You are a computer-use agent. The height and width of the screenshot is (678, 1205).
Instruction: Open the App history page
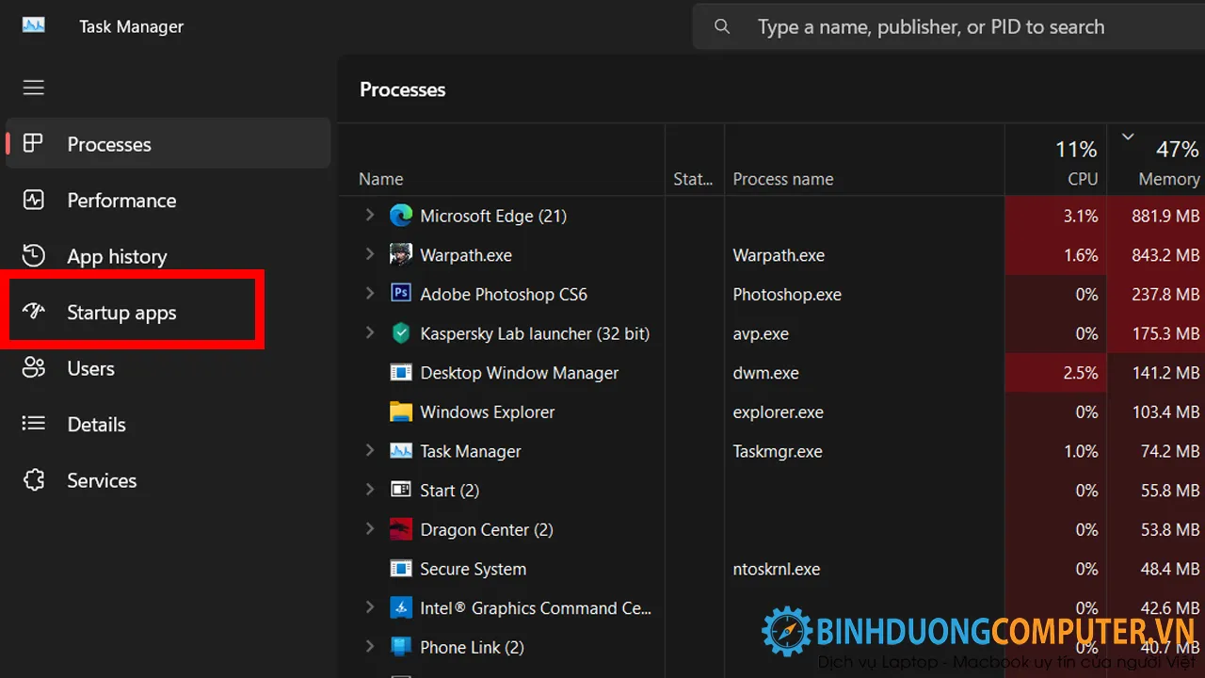click(117, 256)
